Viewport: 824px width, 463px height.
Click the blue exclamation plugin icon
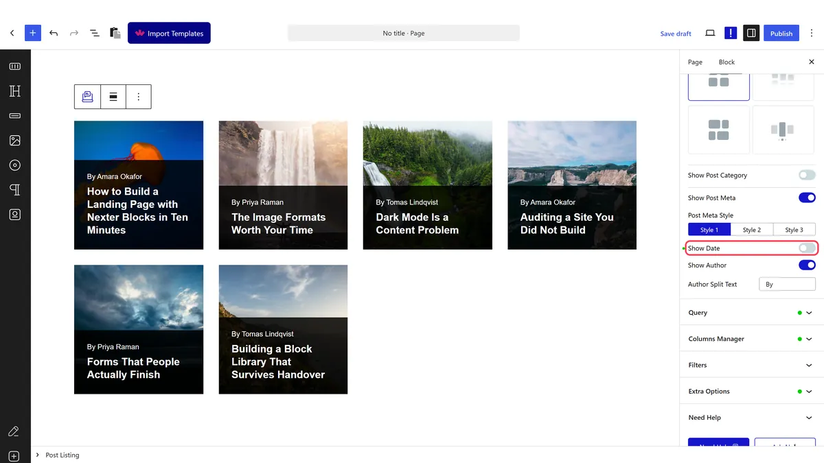(x=731, y=33)
